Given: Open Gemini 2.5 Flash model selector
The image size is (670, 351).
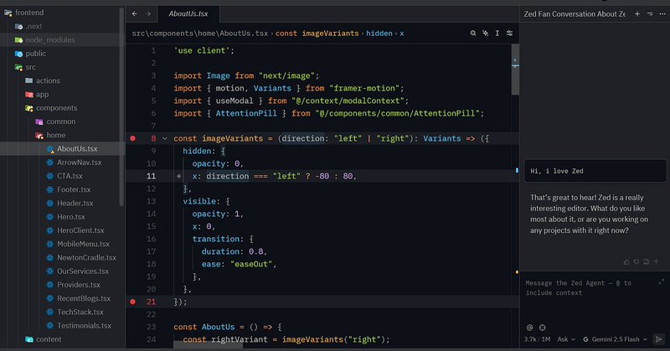Looking at the screenshot, I should [x=615, y=339].
